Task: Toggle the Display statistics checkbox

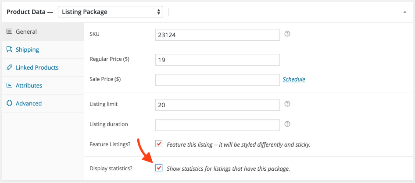Action: click(159, 168)
